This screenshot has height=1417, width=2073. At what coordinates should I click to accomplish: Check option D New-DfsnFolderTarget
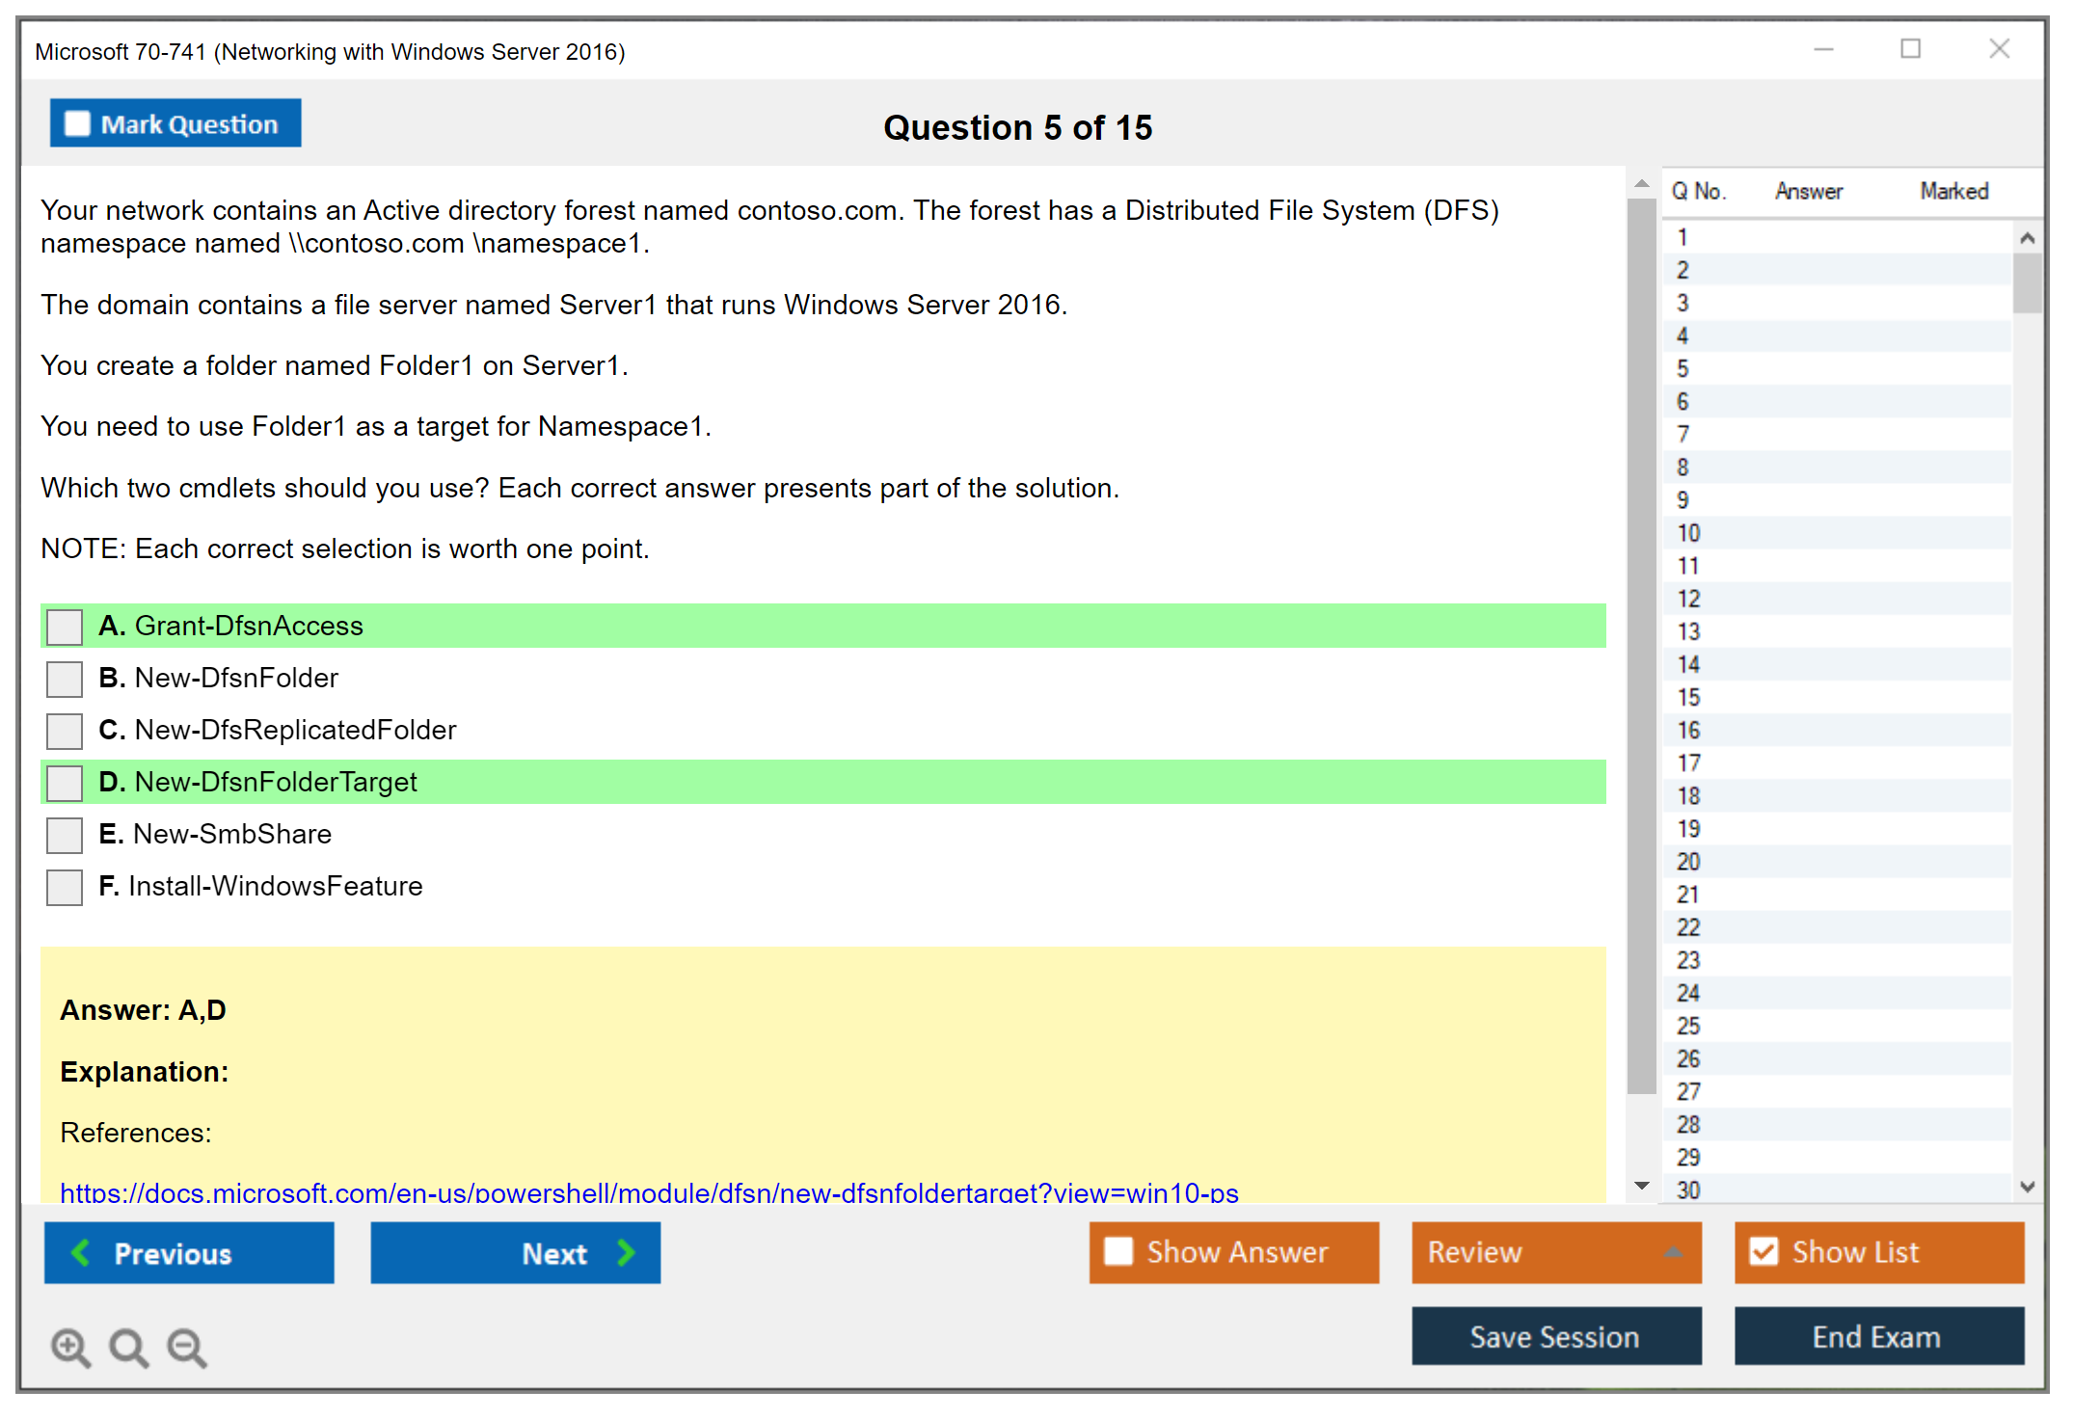click(x=65, y=783)
